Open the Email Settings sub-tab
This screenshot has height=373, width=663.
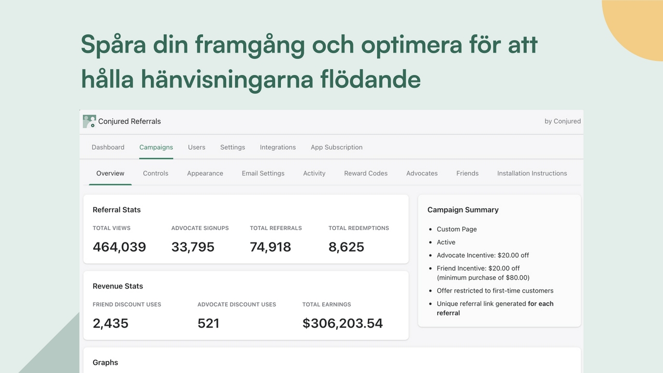coord(263,173)
